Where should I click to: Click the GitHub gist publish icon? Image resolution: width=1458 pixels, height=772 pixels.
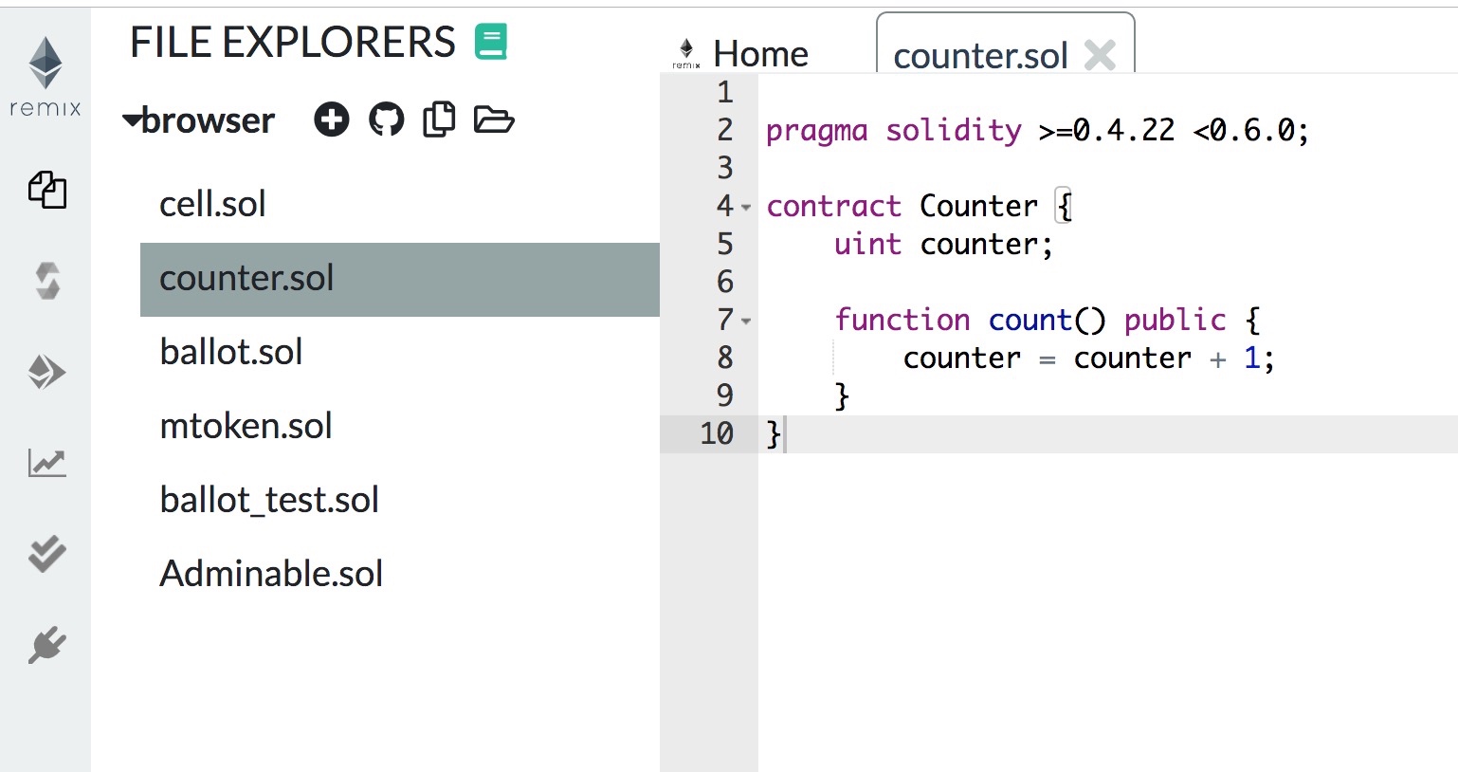[x=386, y=120]
